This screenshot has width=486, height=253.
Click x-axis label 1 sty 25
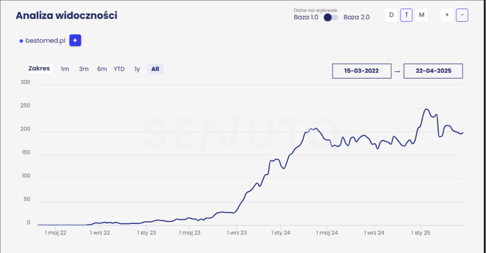point(421,233)
